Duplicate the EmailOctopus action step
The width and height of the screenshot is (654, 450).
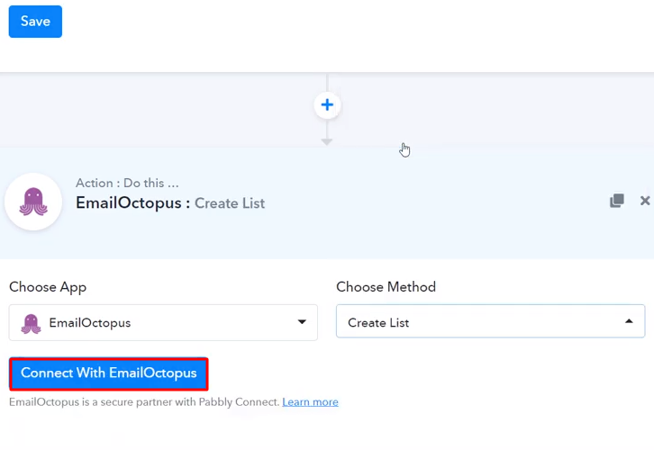point(617,201)
